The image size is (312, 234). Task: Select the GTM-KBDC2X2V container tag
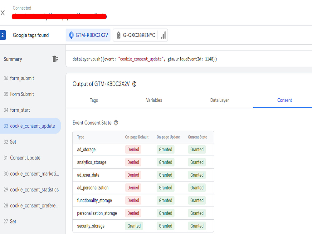click(x=88, y=35)
